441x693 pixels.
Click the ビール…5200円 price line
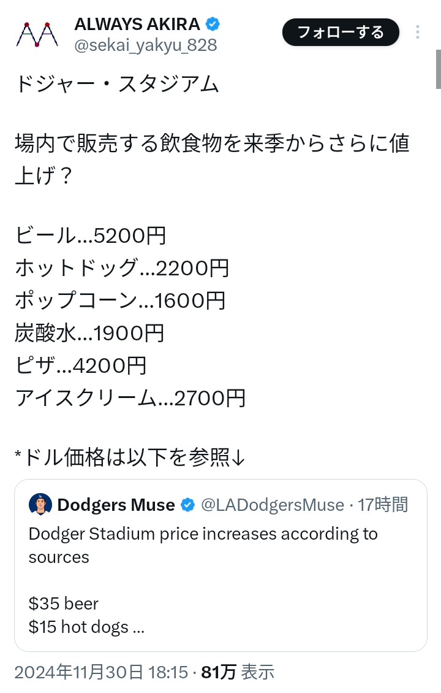pos(91,235)
